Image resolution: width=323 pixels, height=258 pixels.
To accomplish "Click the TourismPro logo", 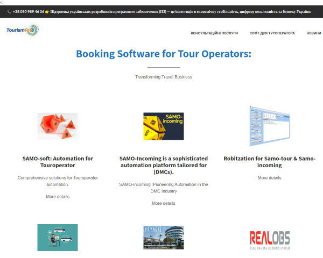I will (23, 30).
